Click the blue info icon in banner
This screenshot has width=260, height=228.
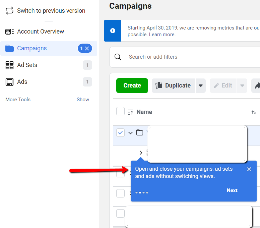(113, 31)
